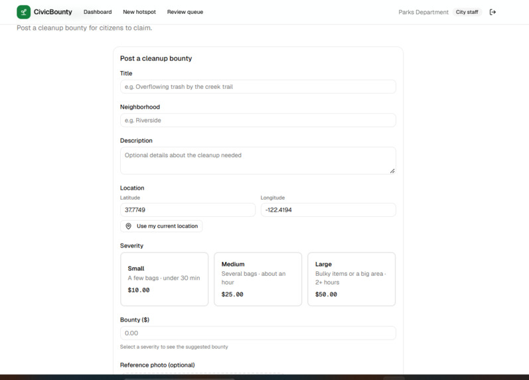
Task: Click the page subtitle about citizens claiming
Action: 84,28
